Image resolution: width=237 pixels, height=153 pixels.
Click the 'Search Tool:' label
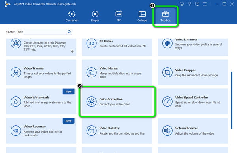[14, 32]
